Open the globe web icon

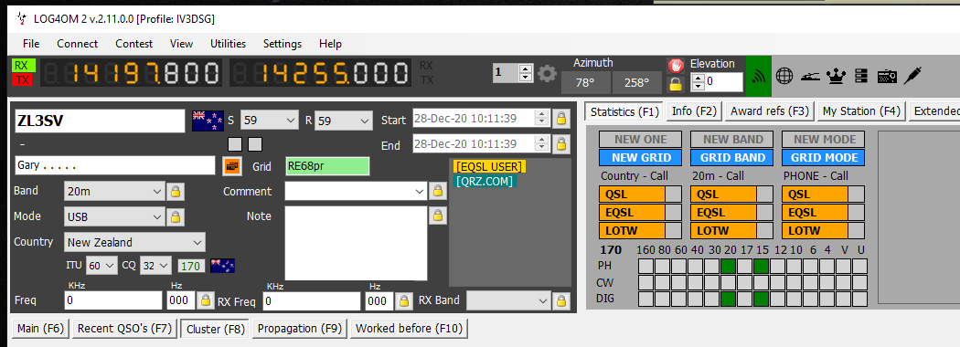pyautogui.click(x=784, y=76)
